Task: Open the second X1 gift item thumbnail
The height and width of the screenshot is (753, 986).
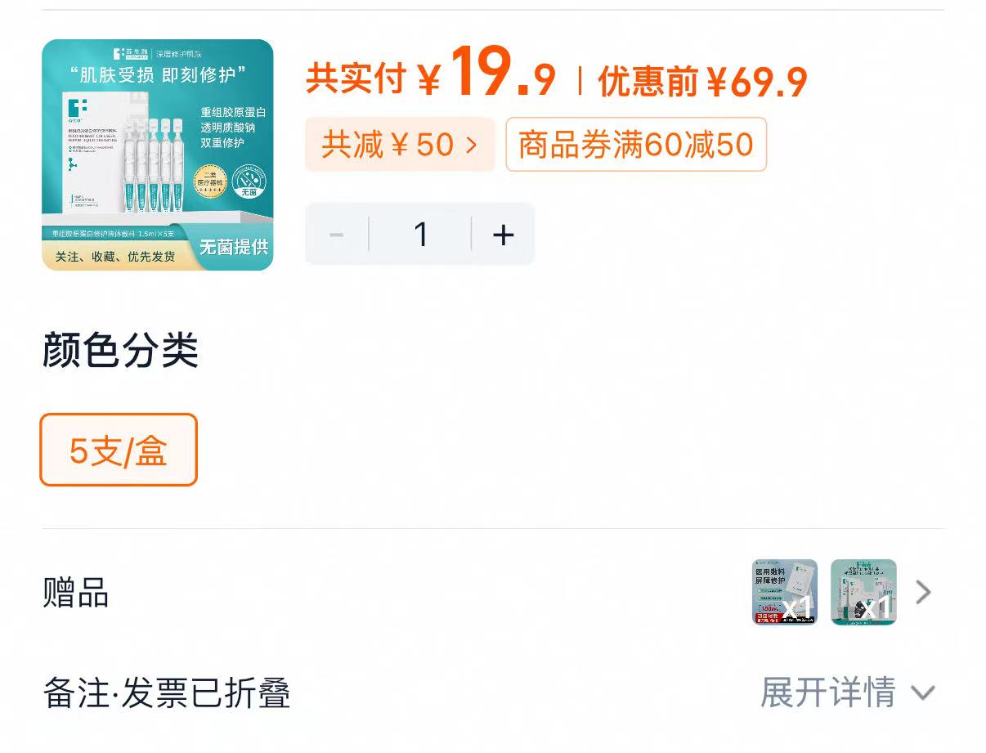Action: coord(863,592)
